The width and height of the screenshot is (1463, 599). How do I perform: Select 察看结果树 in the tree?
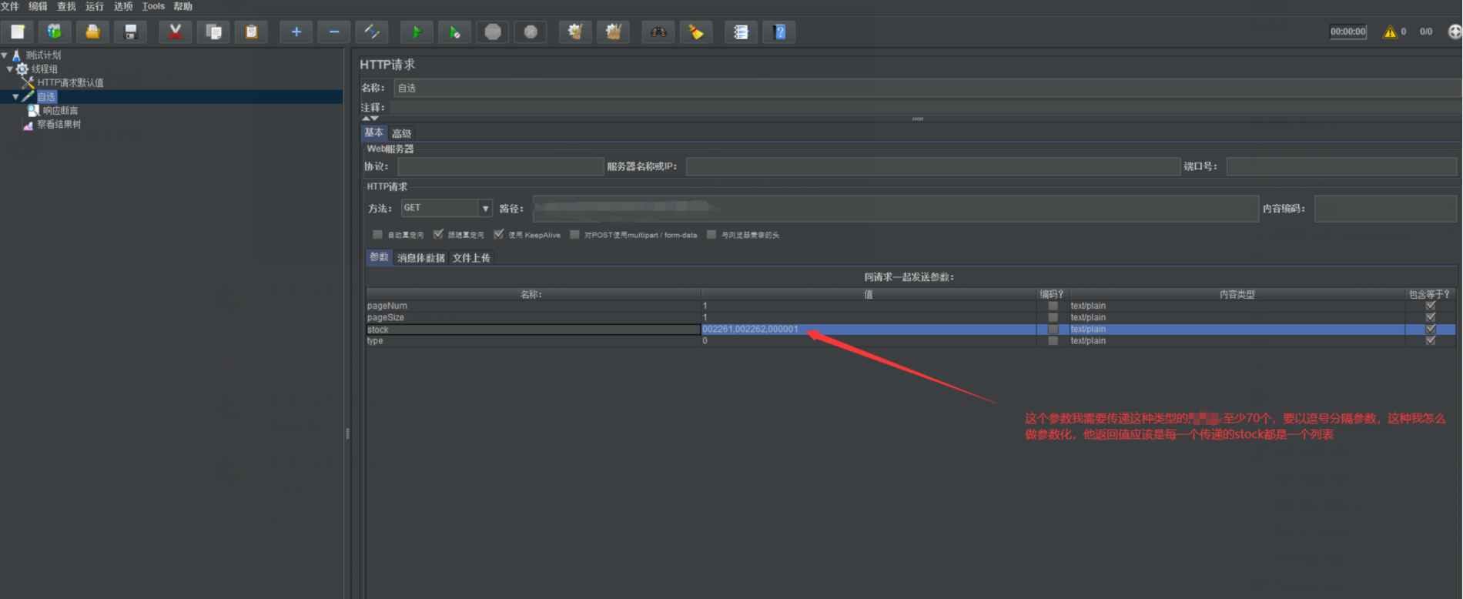(59, 125)
